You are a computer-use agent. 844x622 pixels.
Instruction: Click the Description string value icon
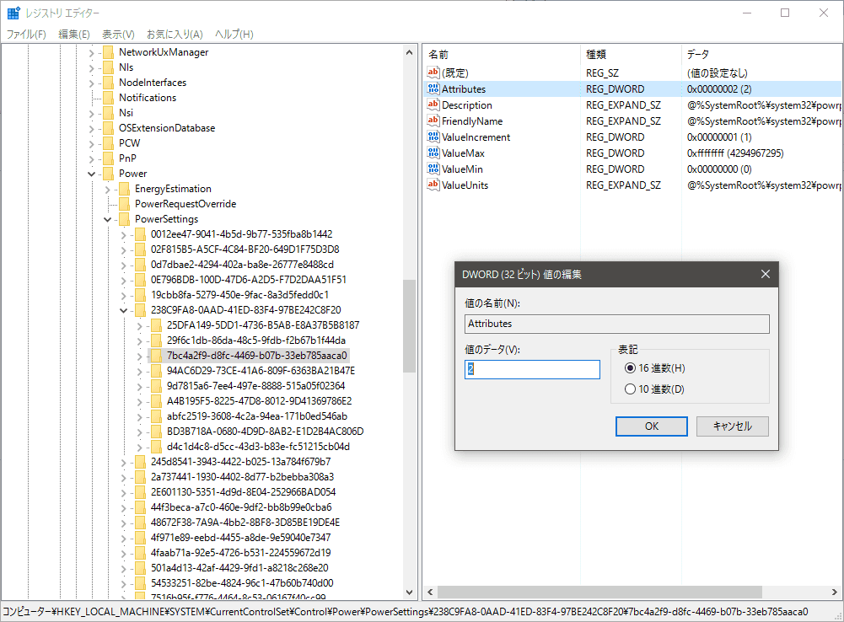(x=433, y=105)
